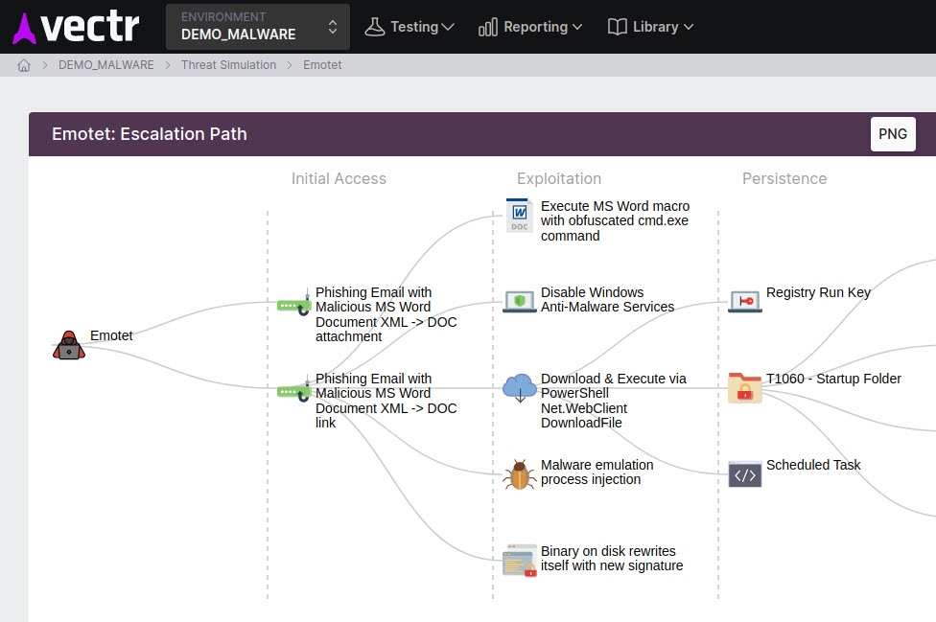The width and height of the screenshot is (936, 622).
Task: Open the Testing menu
Action: (x=409, y=27)
